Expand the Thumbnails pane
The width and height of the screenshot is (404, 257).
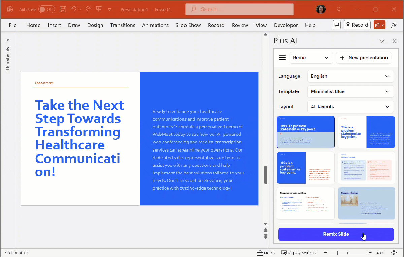(8, 40)
